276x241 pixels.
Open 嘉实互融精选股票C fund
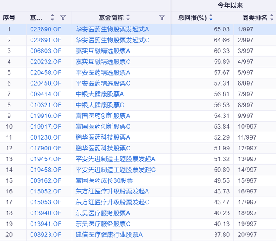tap(103, 62)
